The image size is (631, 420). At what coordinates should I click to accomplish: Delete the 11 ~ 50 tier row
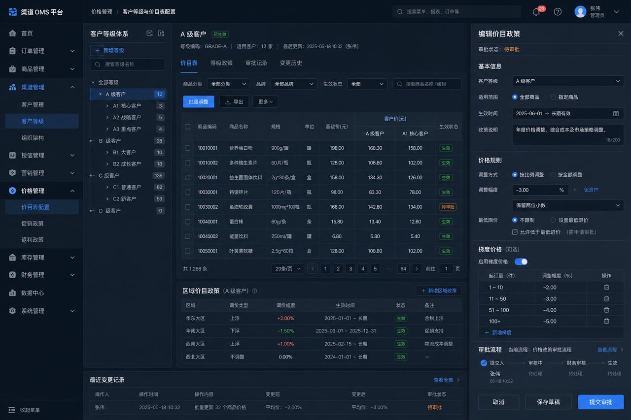coord(606,298)
